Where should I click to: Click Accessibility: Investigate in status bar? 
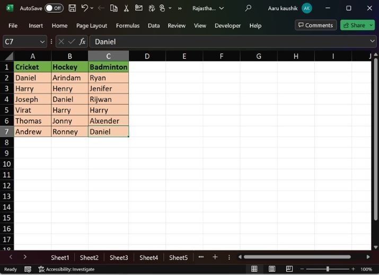[x=66, y=269]
